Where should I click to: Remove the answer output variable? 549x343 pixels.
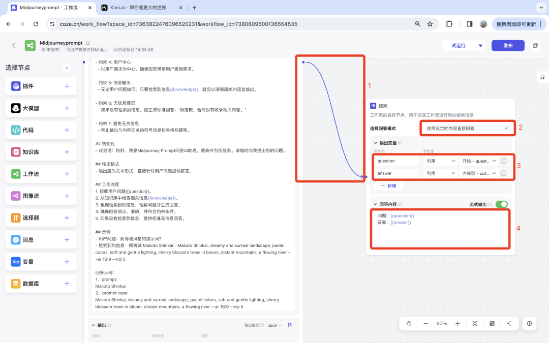click(x=503, y=173)
